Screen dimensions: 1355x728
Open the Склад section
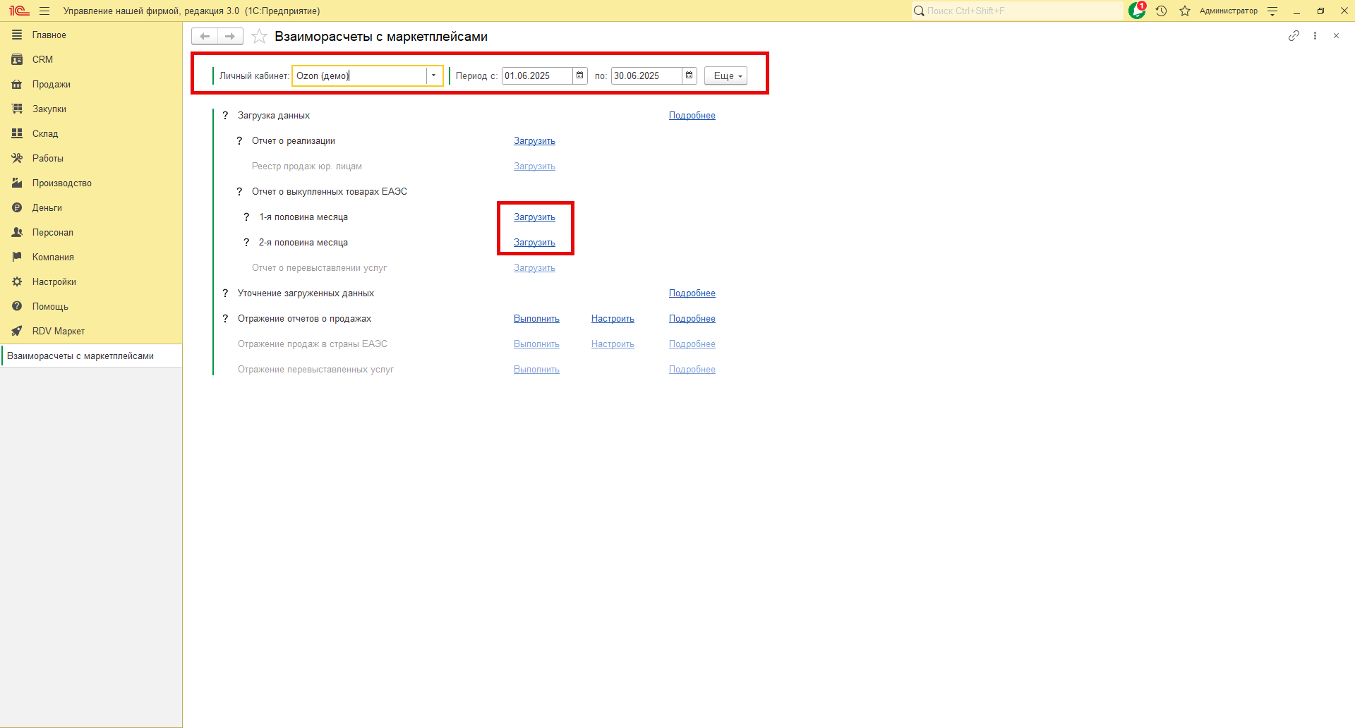pyautogui.click(x=91, y=133)
